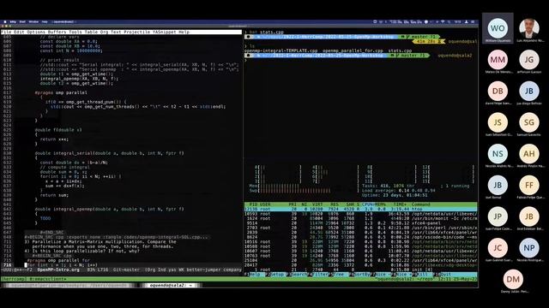
Task: Click the htop Swp usage meter
Action: [x=303, y=191]
